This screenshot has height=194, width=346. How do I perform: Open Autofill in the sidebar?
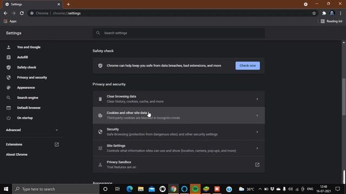[23, 57]
